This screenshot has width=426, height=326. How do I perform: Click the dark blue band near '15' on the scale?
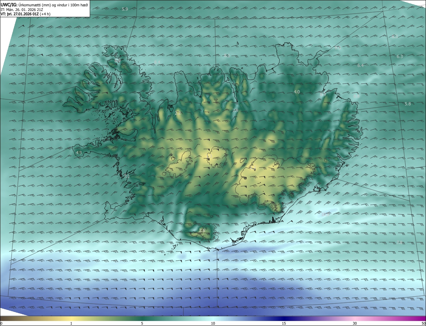click(284, 318)
